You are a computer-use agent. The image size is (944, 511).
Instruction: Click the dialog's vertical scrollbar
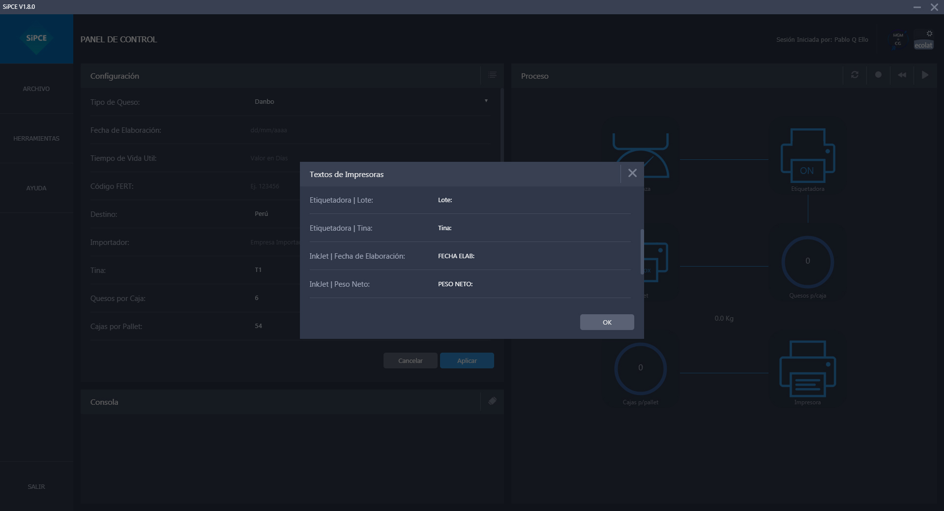point(642,252)
